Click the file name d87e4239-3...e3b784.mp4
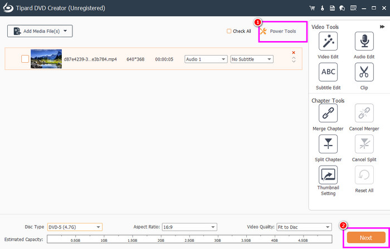 [x=90, y=59]
